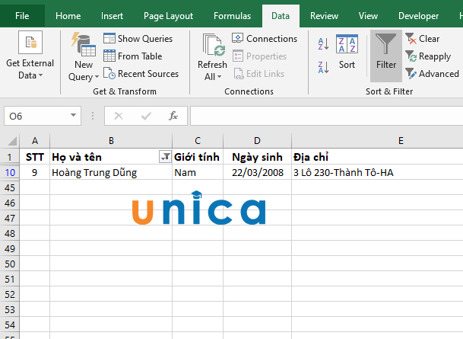Open Recent Sources
463x339 pixels.
[141, 74]
